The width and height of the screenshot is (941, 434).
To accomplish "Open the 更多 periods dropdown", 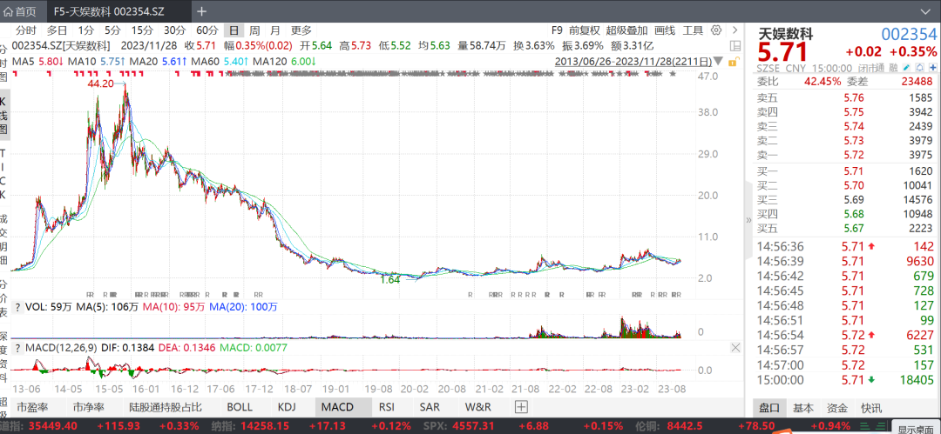I will pyautogui.click(x=301, y=30).
